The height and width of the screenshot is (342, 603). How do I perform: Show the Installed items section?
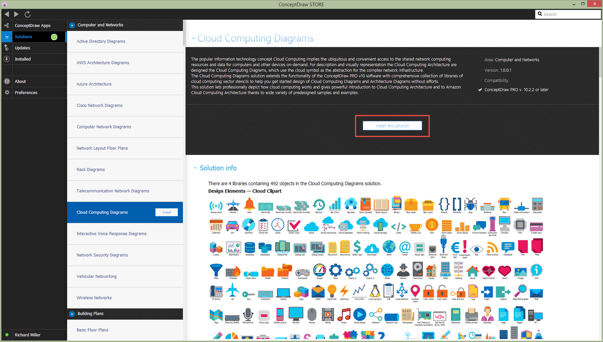coord(34,59)
